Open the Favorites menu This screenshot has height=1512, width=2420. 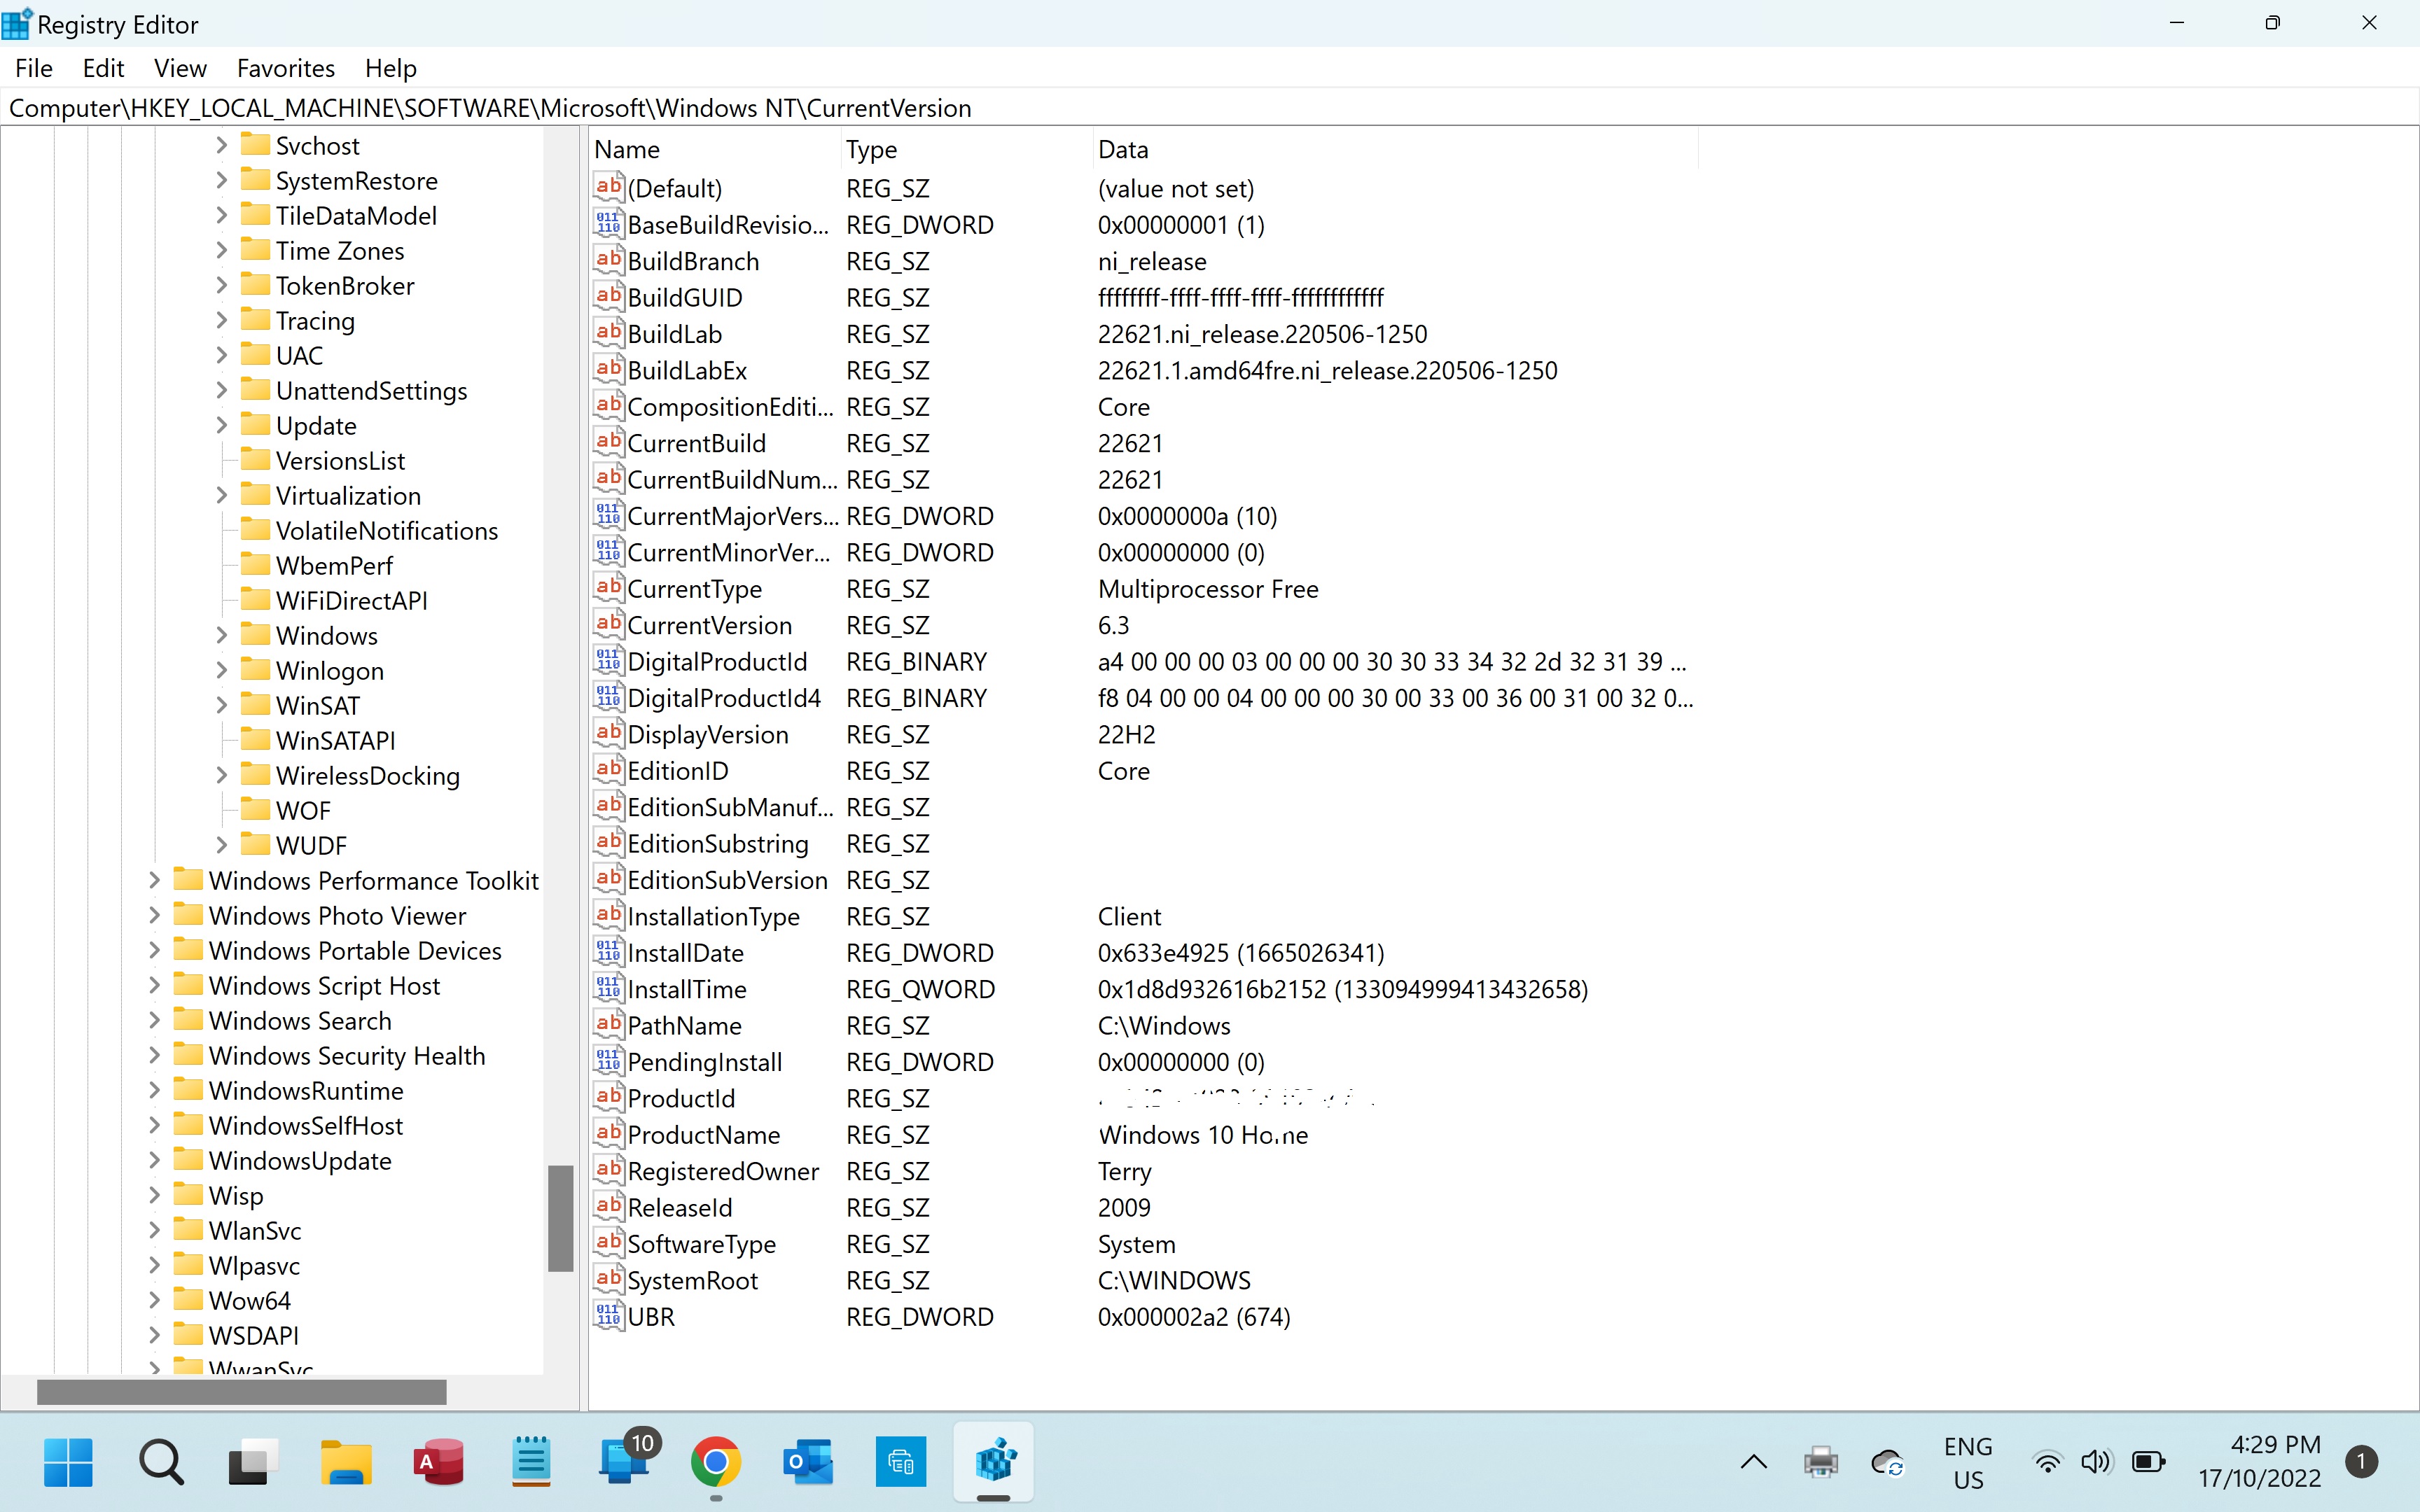[x=286, y=68]
